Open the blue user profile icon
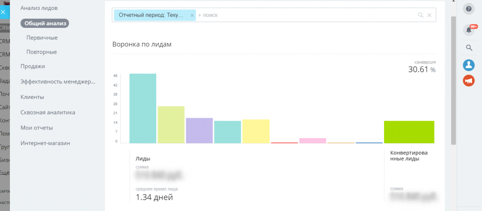This screenshot has width=482, height=211. (x=468, y=65)
